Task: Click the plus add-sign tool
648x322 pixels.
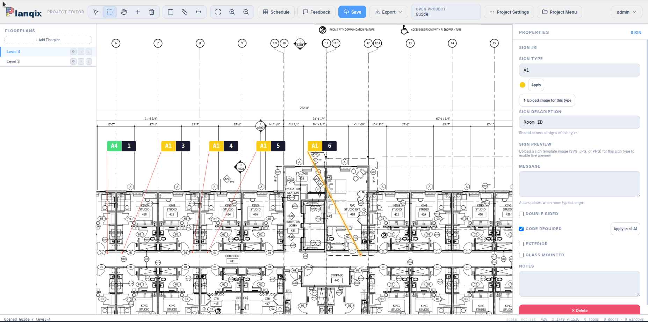Action: click(138, 12)
